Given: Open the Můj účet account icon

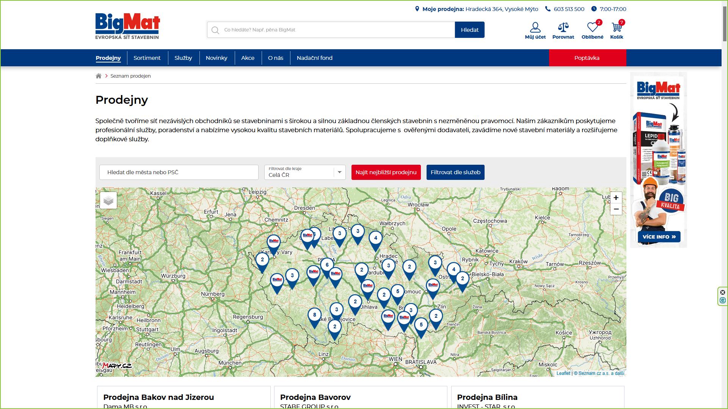Looking at the screenshot, I should (x=535, y=31).
